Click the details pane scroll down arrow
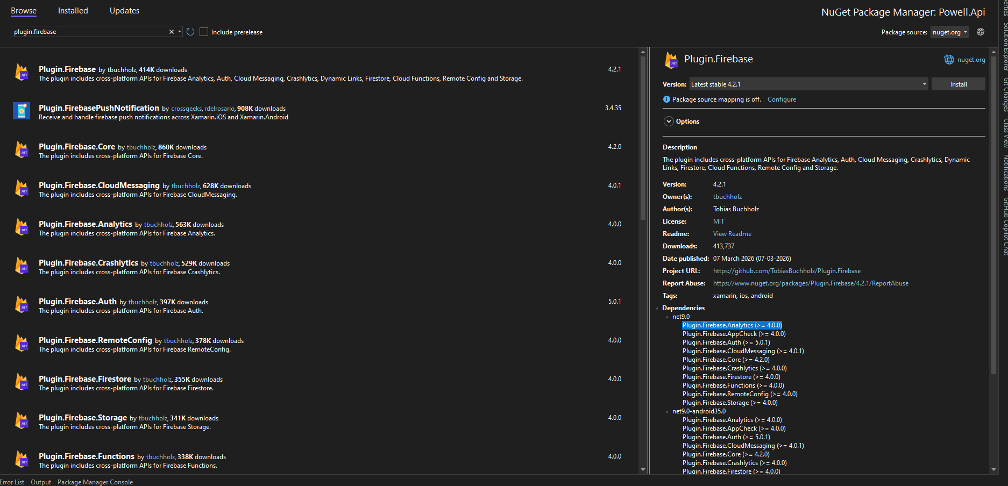 click(993, 469)
